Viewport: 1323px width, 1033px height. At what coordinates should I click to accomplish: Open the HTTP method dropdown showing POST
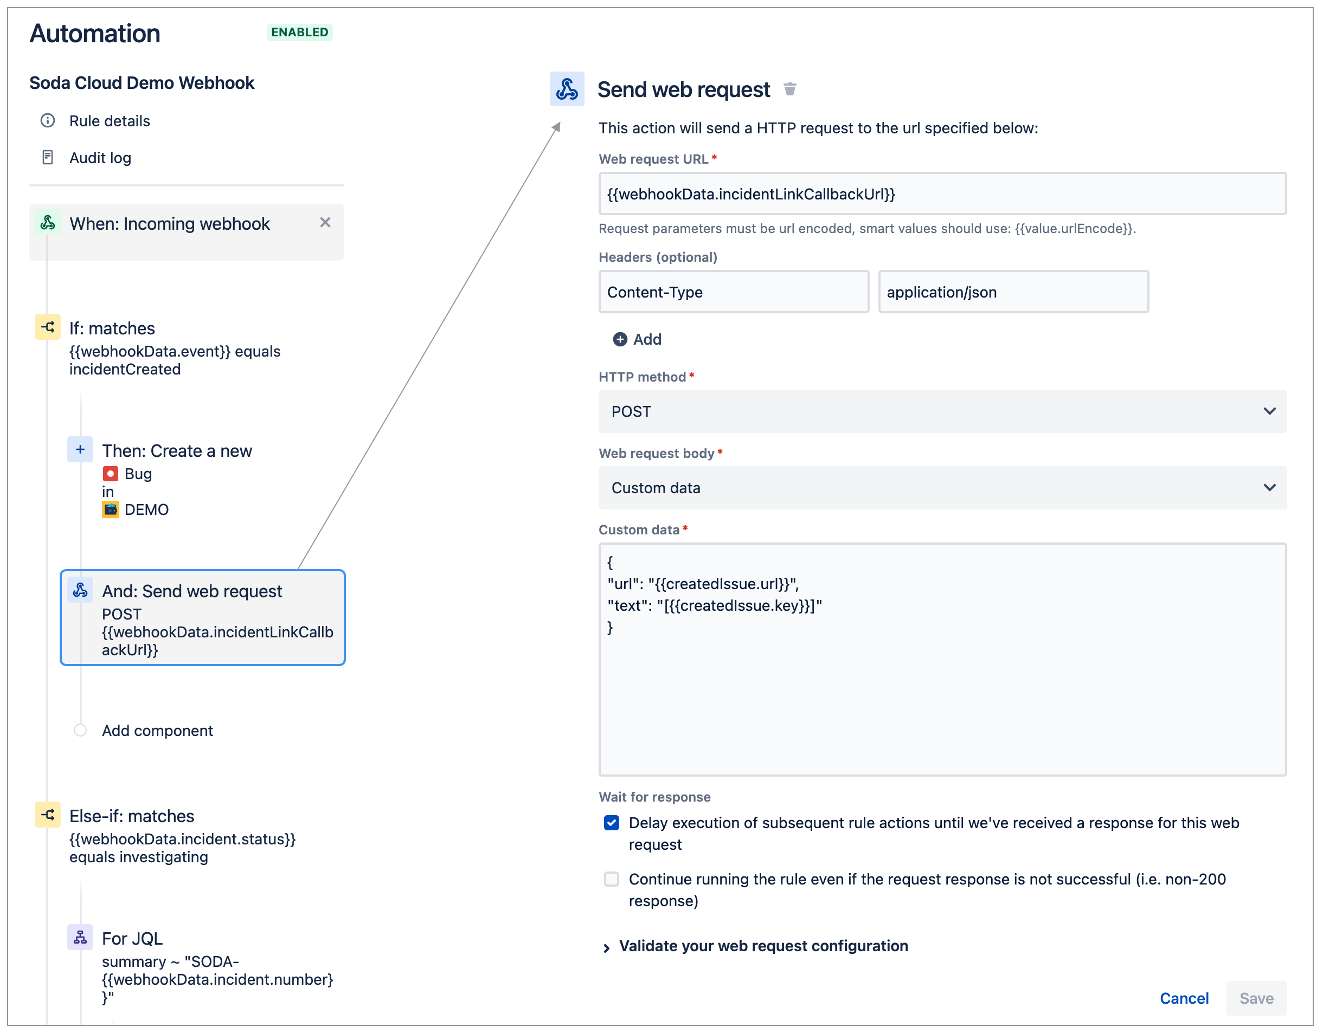[942, 411]
